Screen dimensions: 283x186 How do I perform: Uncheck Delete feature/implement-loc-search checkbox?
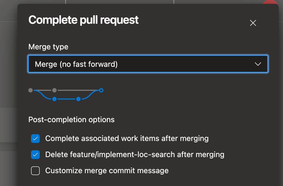click(x=35, y=155)
